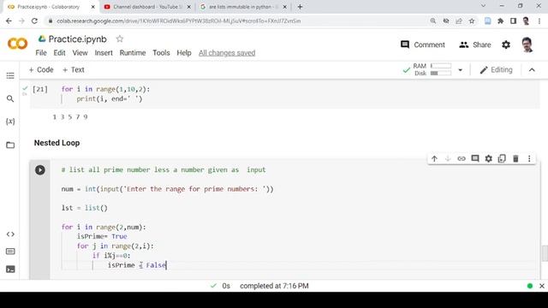Image resolution: width=548 pixels, height=308 pixels.
Task: Star the Practice.ipynb notebook
Action: click(120, 38)
